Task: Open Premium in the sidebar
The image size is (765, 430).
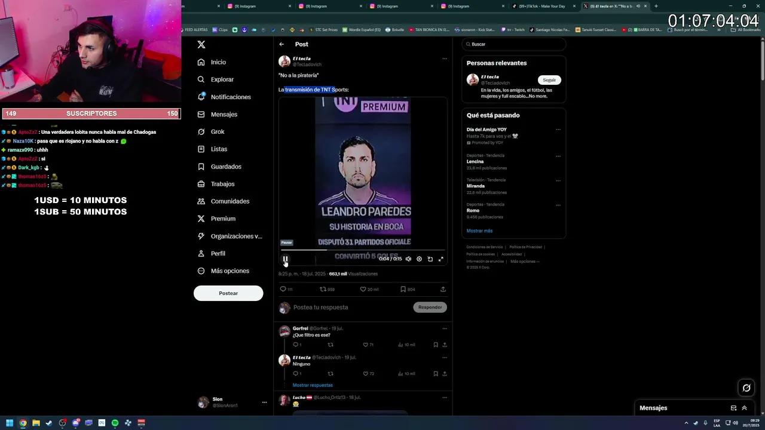Action: click(216, 219)
